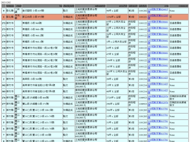Image resolution: width=190 pixels, height=142 pixels.
Task: Visit the crm link in row 276
Action: [158, 98]
